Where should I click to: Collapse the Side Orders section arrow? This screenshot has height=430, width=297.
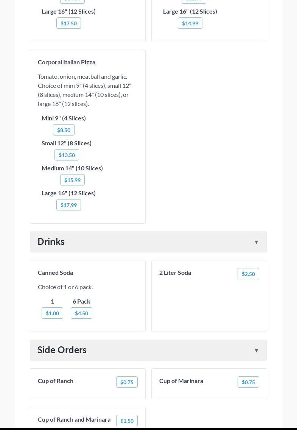click(256, 351)
